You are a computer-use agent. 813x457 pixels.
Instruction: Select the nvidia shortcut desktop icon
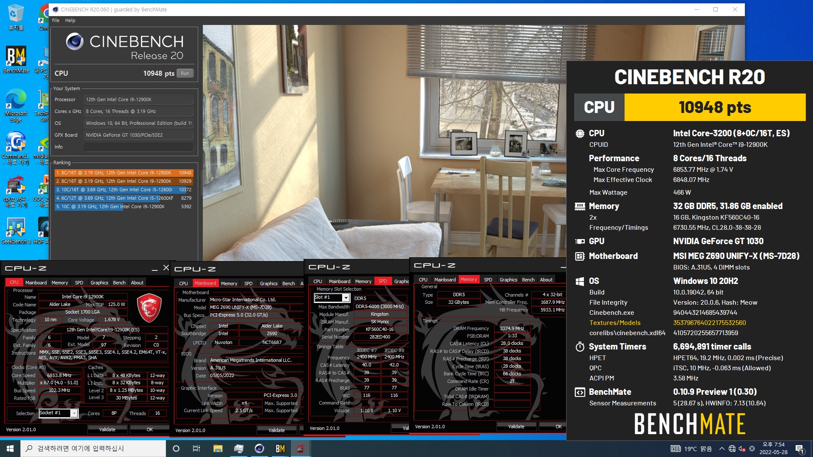click(x=41, y=148)
